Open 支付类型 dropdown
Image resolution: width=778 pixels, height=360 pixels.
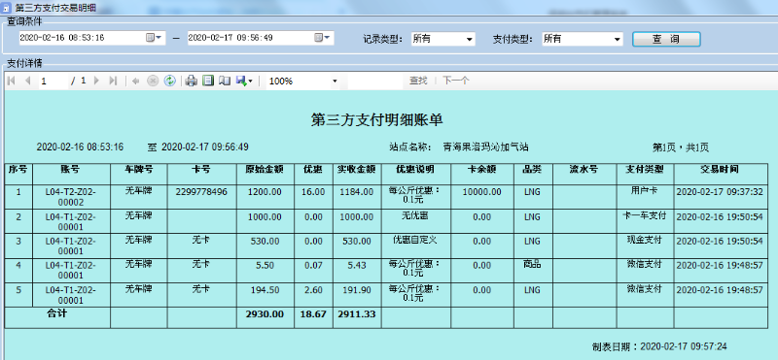click(x=582, y=39)
